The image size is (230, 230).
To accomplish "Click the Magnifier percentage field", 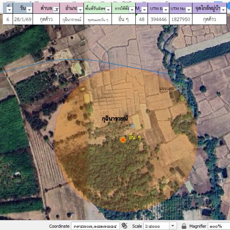I will pos(219,226).
